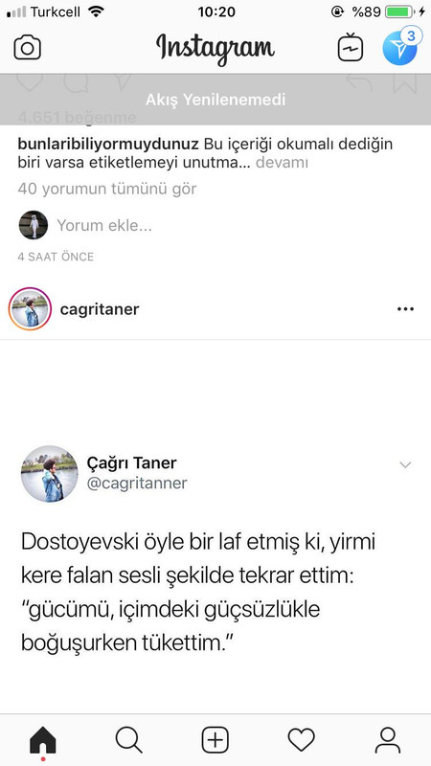Select the Dostoyevski tweet image
This screenshot has height=766, width=431.
[215, 527]
